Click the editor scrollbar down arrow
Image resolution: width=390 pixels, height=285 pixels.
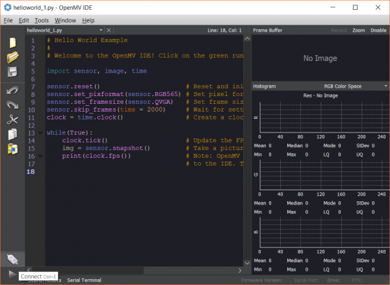[x=247, y=263]
